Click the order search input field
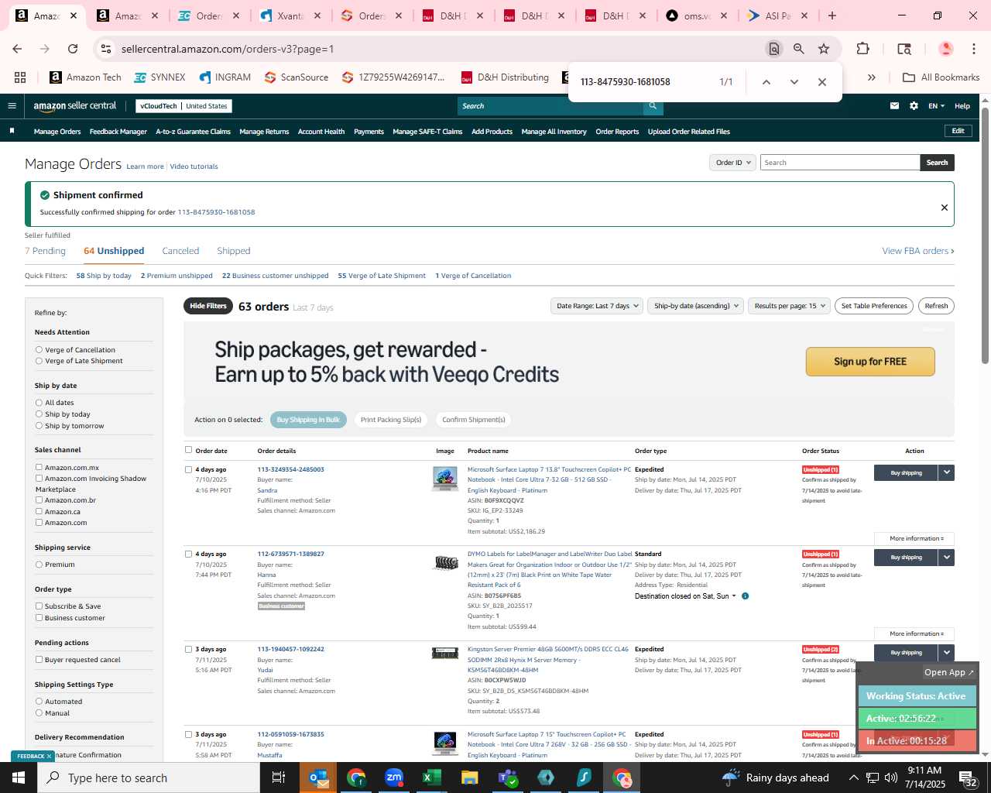 click(x=840, y=163)
